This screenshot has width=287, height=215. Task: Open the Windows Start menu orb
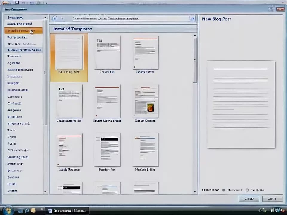click(x=8, y=211)
